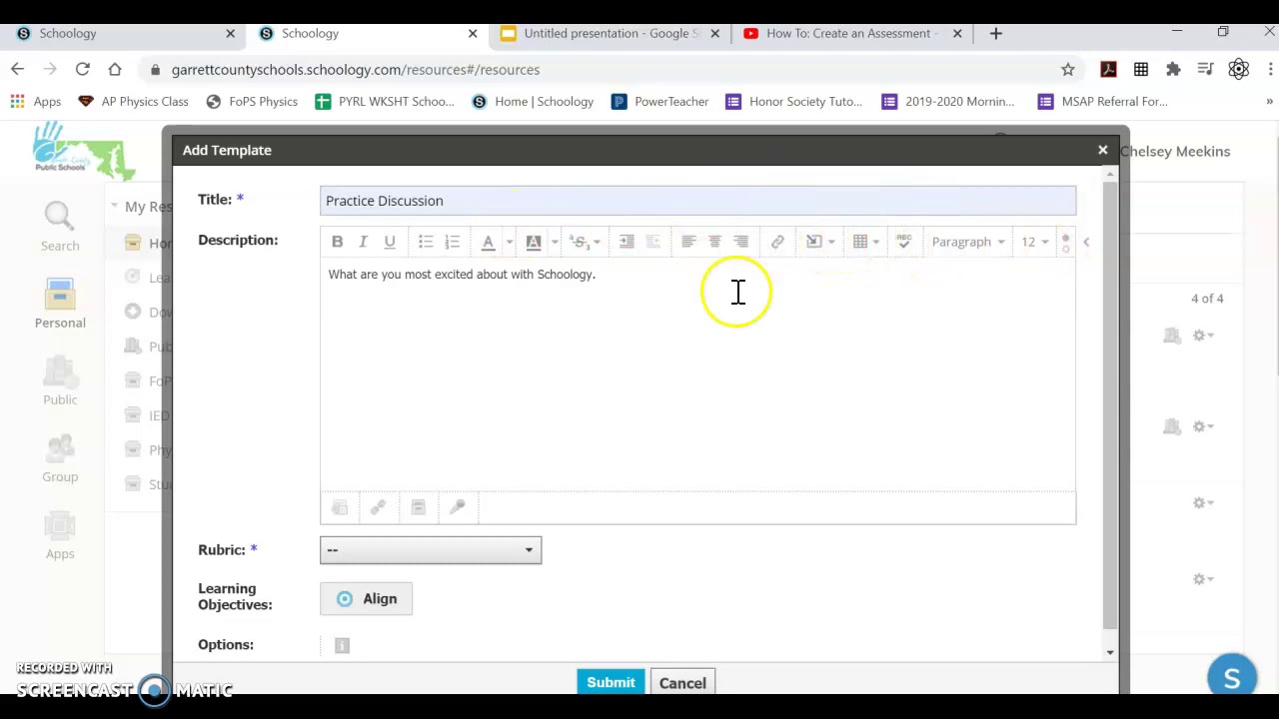
Task: Open a new browser tab
Action: pos(995,33)
